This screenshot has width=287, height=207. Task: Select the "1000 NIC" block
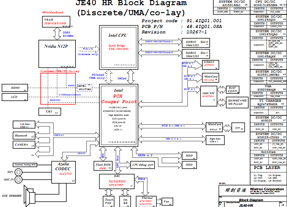(x=209, y=96)
